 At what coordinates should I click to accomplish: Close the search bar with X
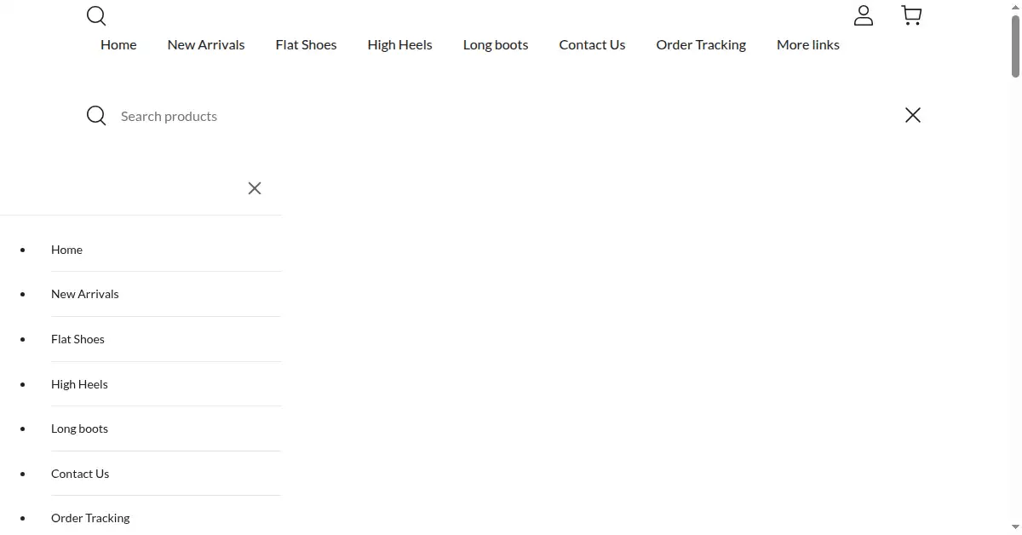click(x=913, y=115)
